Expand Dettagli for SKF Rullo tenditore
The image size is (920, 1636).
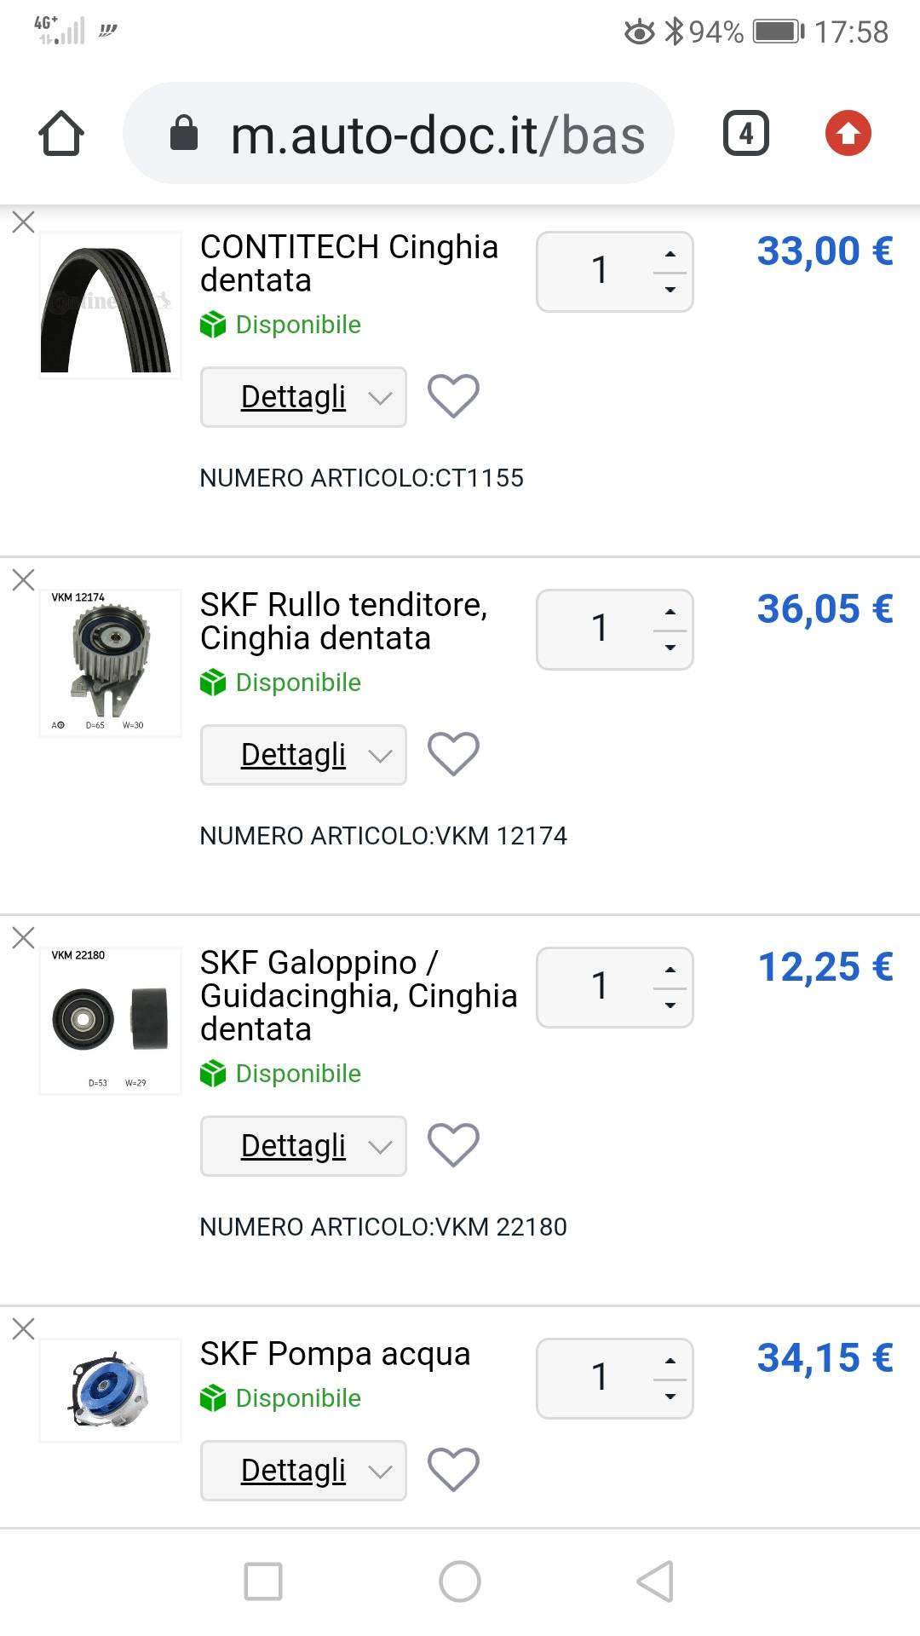pos(303,755)
